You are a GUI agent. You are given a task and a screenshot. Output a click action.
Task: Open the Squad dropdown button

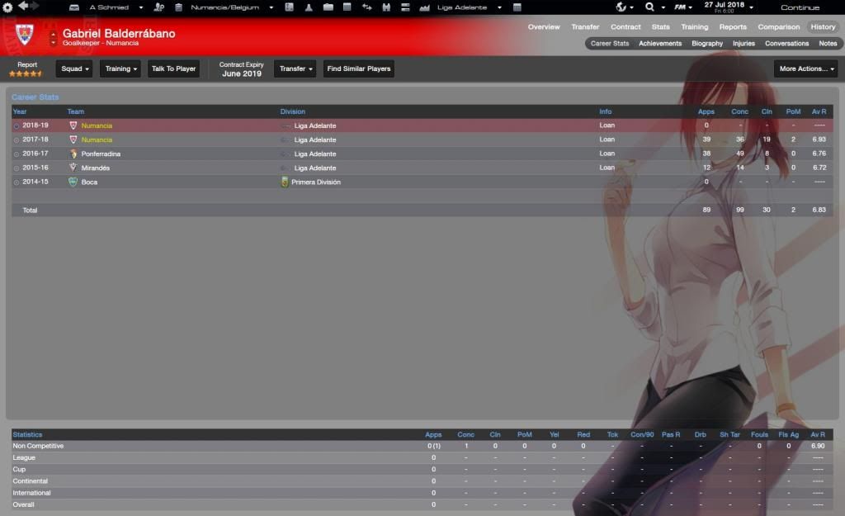click(74, 69)
